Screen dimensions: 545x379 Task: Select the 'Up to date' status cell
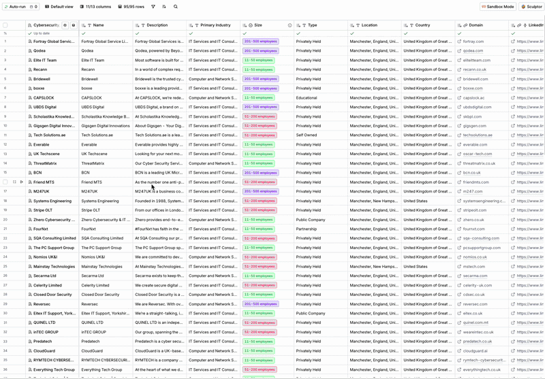click(x=52, y=33)
